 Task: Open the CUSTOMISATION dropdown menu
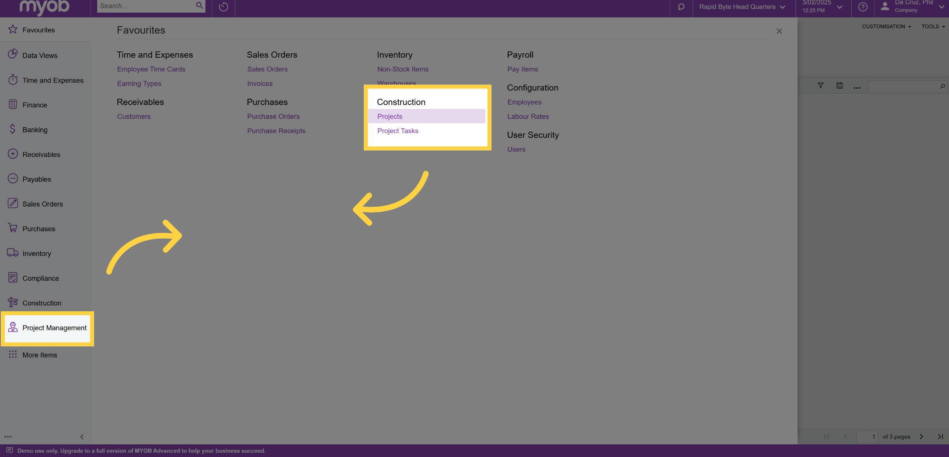[887, 26]
